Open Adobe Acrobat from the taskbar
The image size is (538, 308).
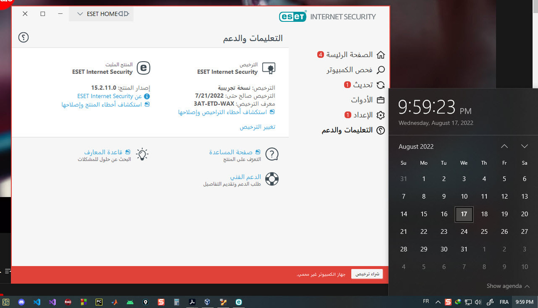pyautogui.click(x=192, y=302)
